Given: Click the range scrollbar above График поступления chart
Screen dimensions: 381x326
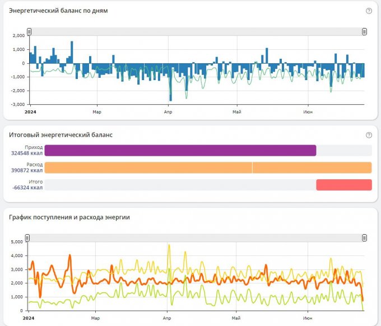Looking at the screenshot, I should coord(196,238).
